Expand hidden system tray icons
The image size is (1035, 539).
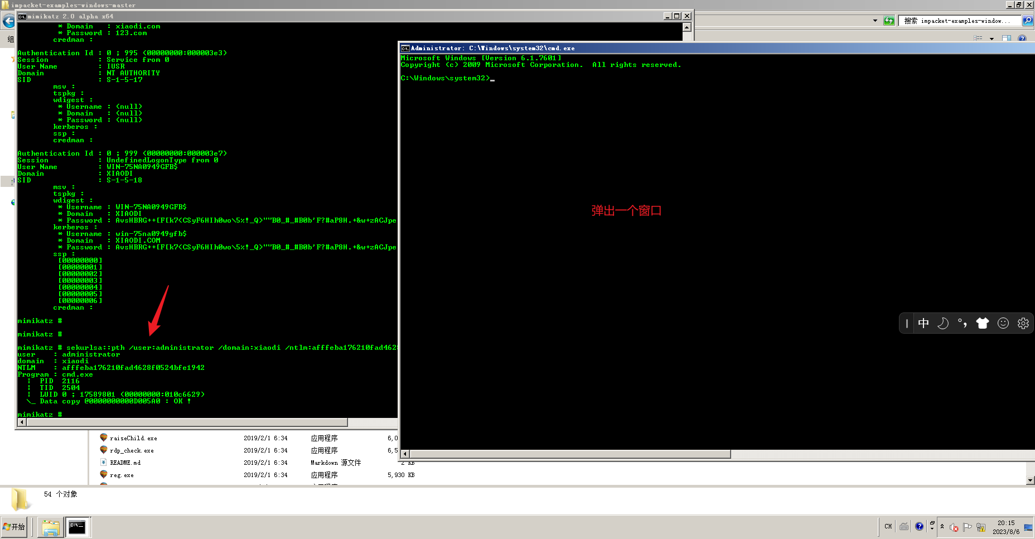pos(942,527)
